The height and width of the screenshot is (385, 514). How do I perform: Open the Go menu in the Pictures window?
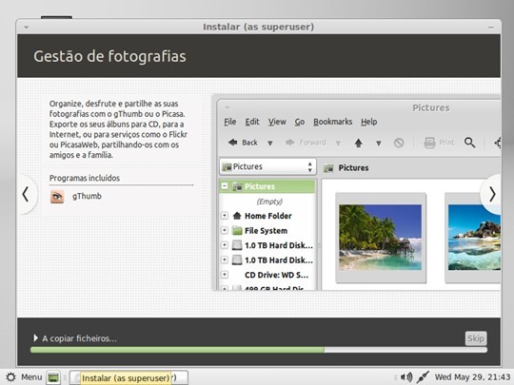coord(300,122)
